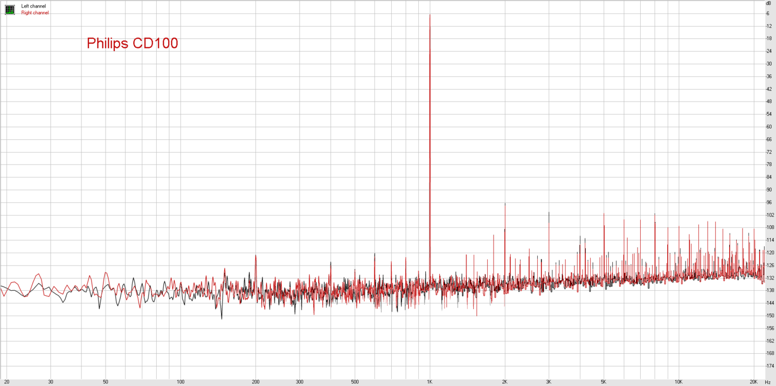
Task: Click the spectrum analyzer icon in the legend
Action: point(10,9)
